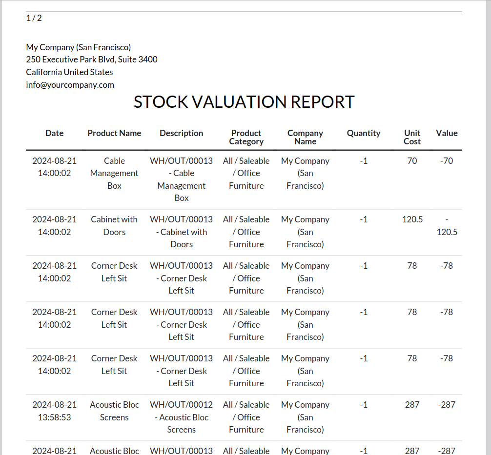Viewport: 491px width, 455px height.
Task: Click the unit cost 120.5 cell
Action: 412,219
